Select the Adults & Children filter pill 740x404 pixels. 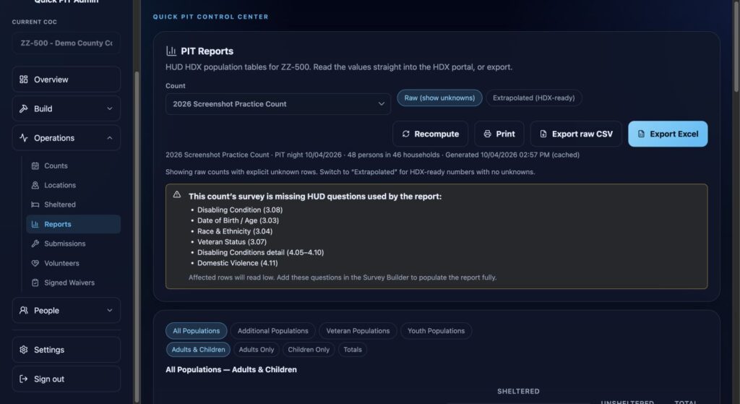(x=198, y=350)
